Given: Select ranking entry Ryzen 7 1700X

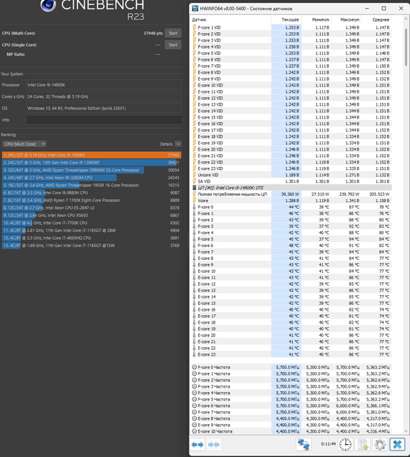Looking at the screenshot, I should 91,200.
